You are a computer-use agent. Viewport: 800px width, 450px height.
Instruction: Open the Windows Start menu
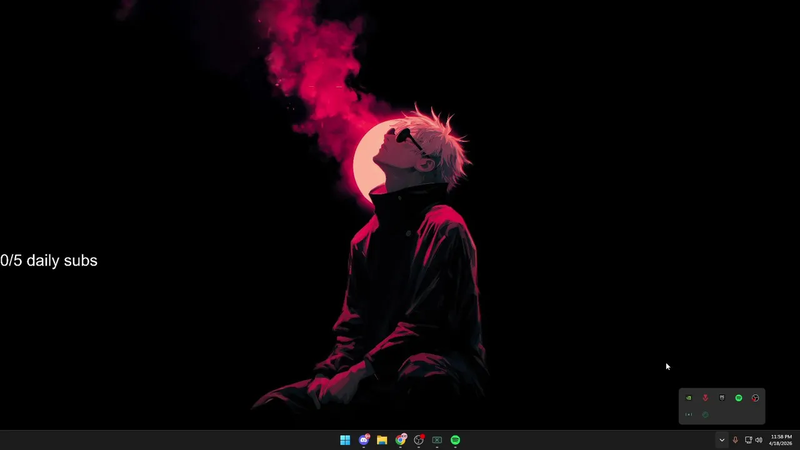pos(345,440)
